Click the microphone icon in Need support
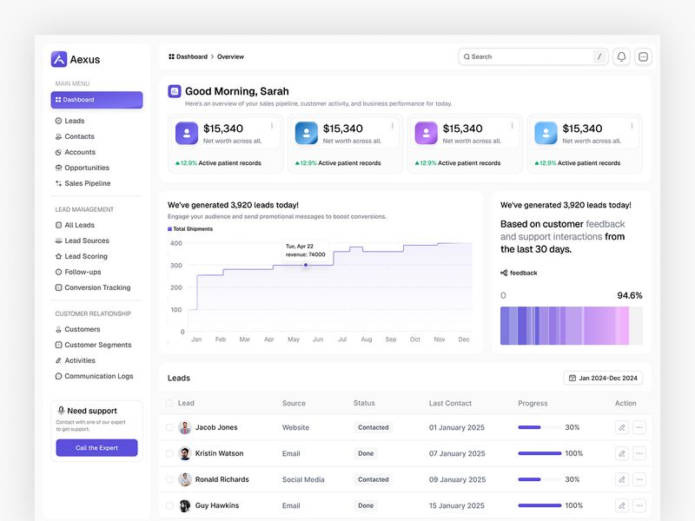 (61, 410)
